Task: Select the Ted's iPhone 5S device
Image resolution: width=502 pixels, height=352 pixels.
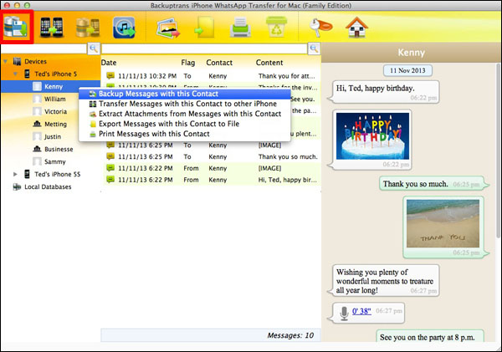Action: click(x=57, y=175)
